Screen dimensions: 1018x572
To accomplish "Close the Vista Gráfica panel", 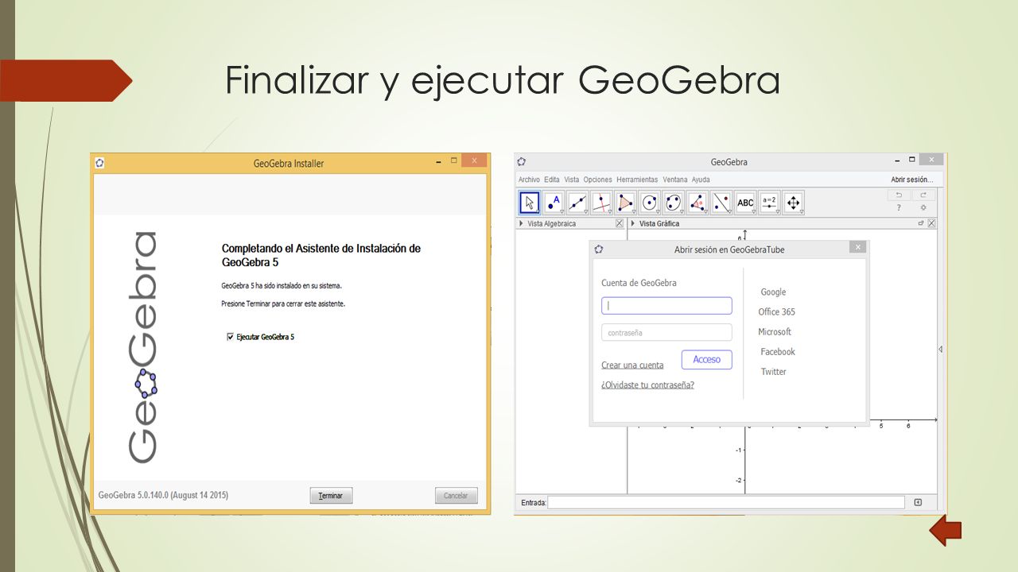I will (932, 223).
